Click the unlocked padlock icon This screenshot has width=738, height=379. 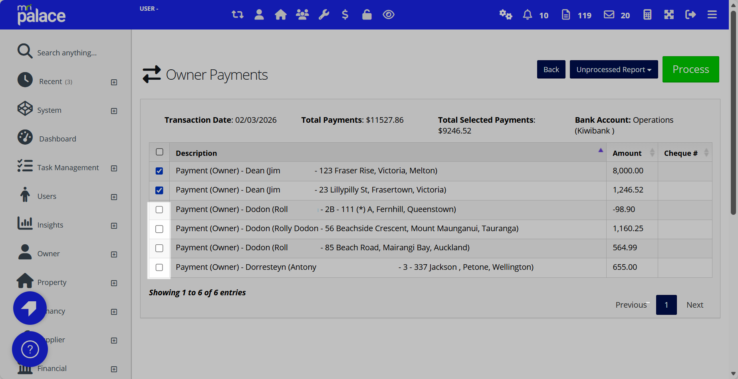[367, 15]
